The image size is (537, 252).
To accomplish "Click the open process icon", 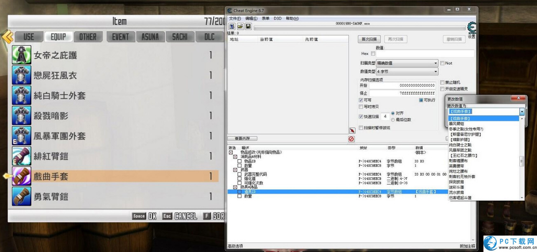I will tap(232, 26).
